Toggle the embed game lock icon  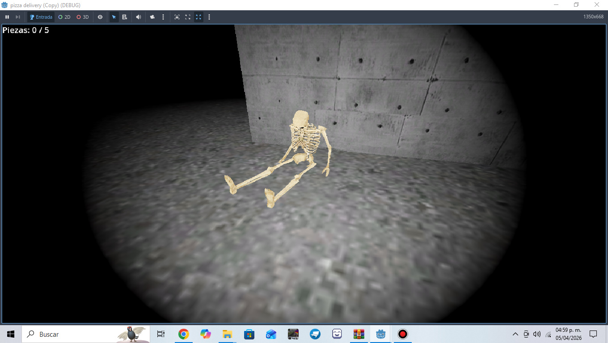177,17
